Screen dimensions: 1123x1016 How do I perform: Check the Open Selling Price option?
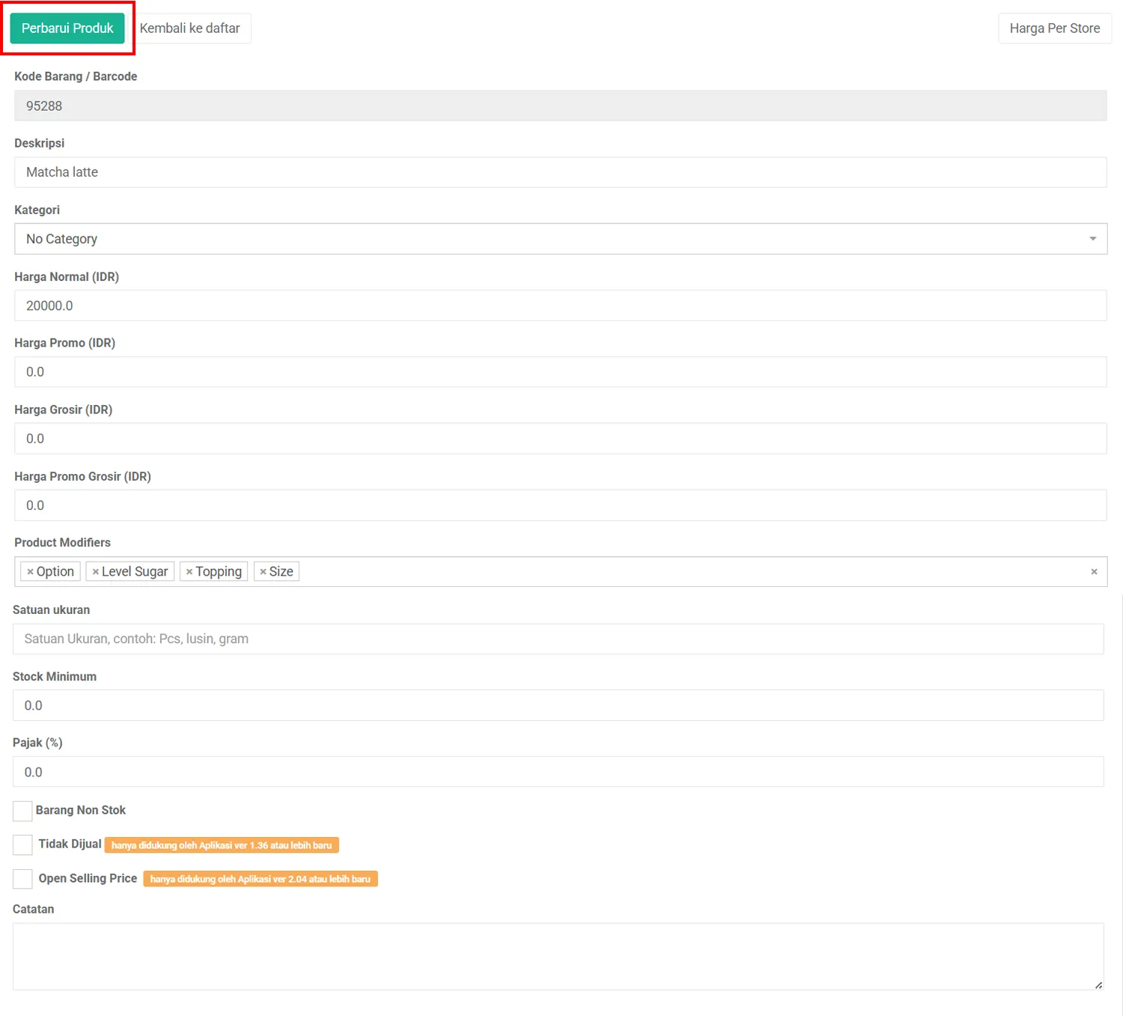[x=22, y=879]
